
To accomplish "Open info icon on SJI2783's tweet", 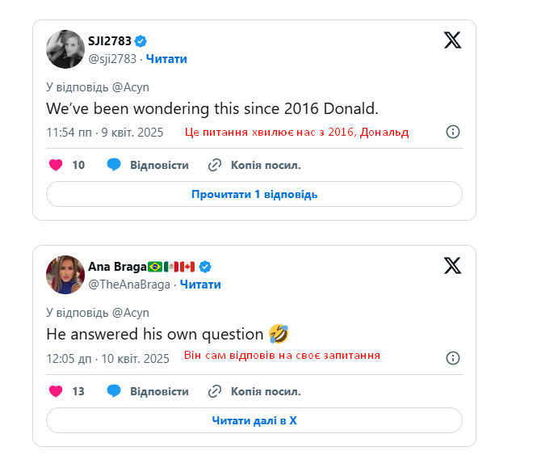I will (x=453, y=132).
